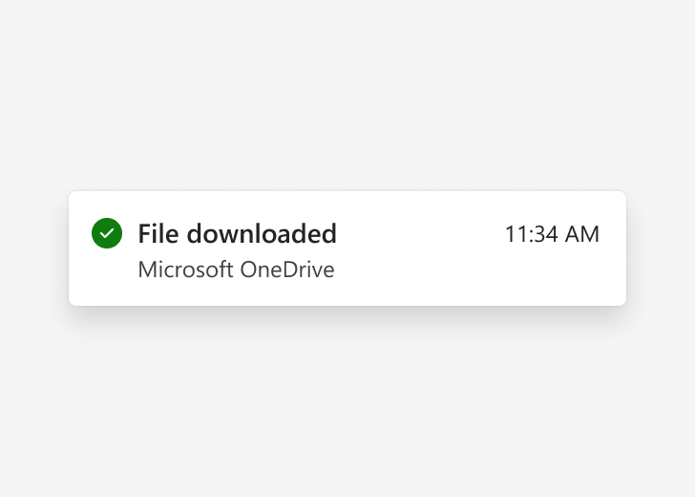Click the word "Microsoft" in the subtitle

(x=186, y=270)
